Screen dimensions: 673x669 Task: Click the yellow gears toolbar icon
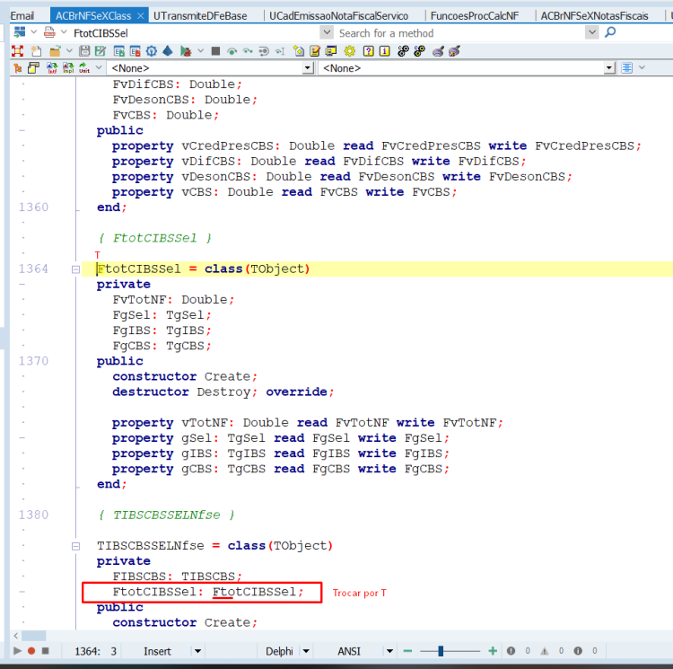[419, 51]
